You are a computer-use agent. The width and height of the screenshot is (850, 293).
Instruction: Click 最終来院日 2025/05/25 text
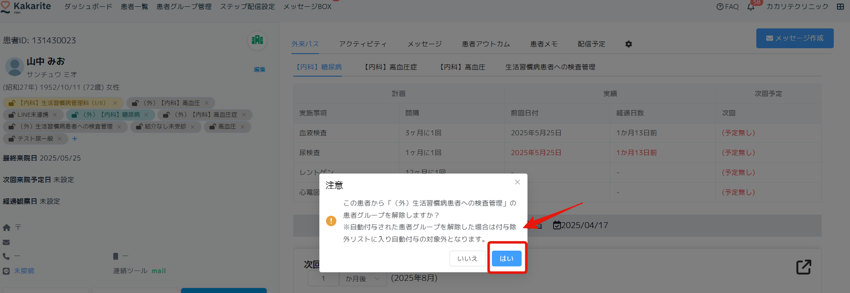coord(42,158)
